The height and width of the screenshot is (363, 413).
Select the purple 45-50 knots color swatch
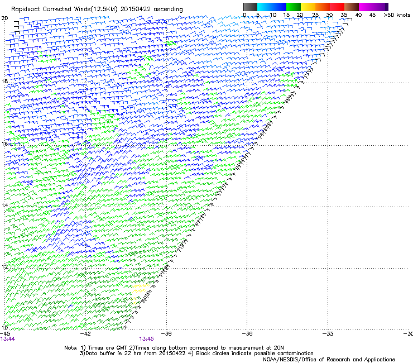[x=381, y=7]
